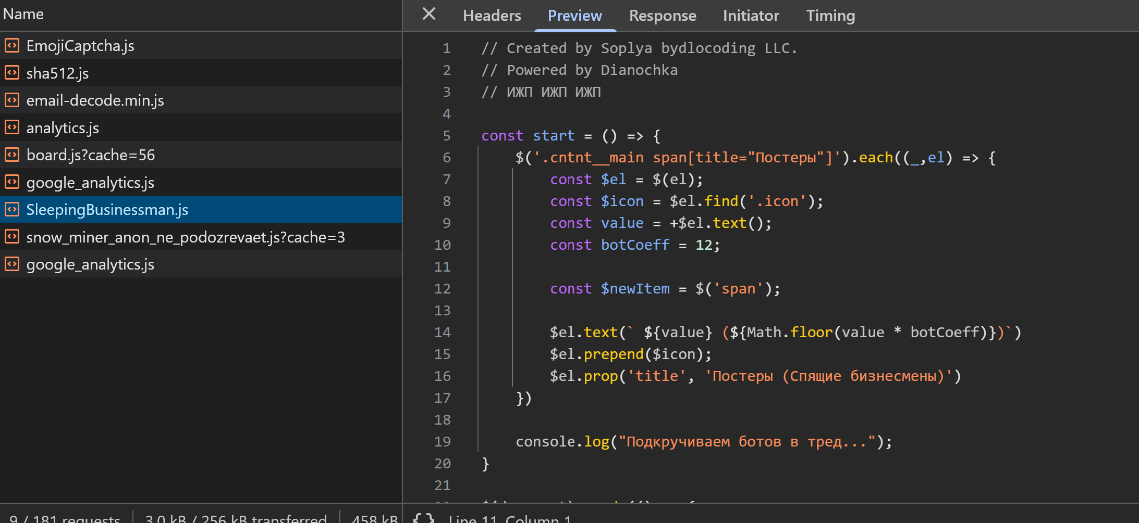Switch to the Response tab
The height and width of the screenshot is (523, 1139).
click(x=662, y=16)
